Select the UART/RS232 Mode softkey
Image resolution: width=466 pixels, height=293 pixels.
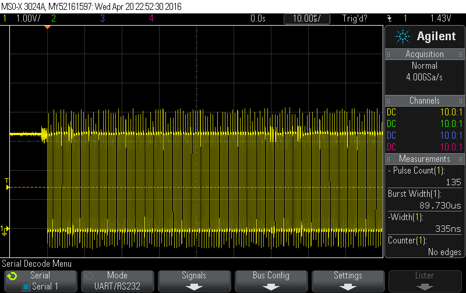point(117,281)
